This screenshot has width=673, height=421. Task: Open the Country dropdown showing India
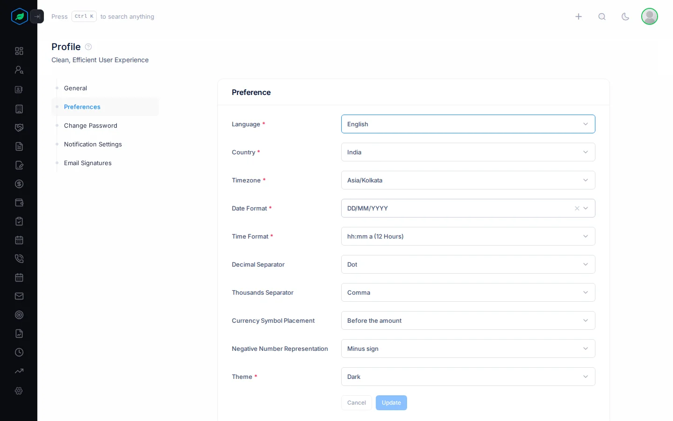coord(468,152)
